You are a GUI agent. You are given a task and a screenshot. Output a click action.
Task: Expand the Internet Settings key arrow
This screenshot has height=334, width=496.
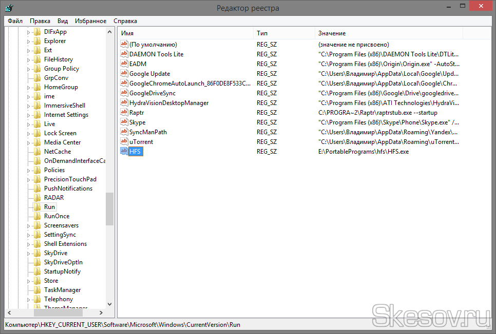point(29,115)
